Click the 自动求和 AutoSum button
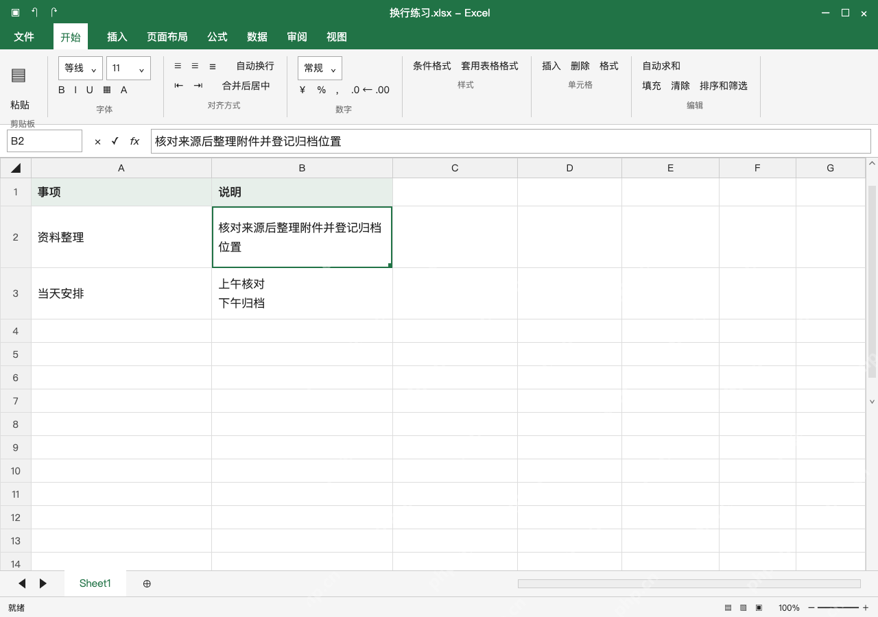 tap(661, 66)
